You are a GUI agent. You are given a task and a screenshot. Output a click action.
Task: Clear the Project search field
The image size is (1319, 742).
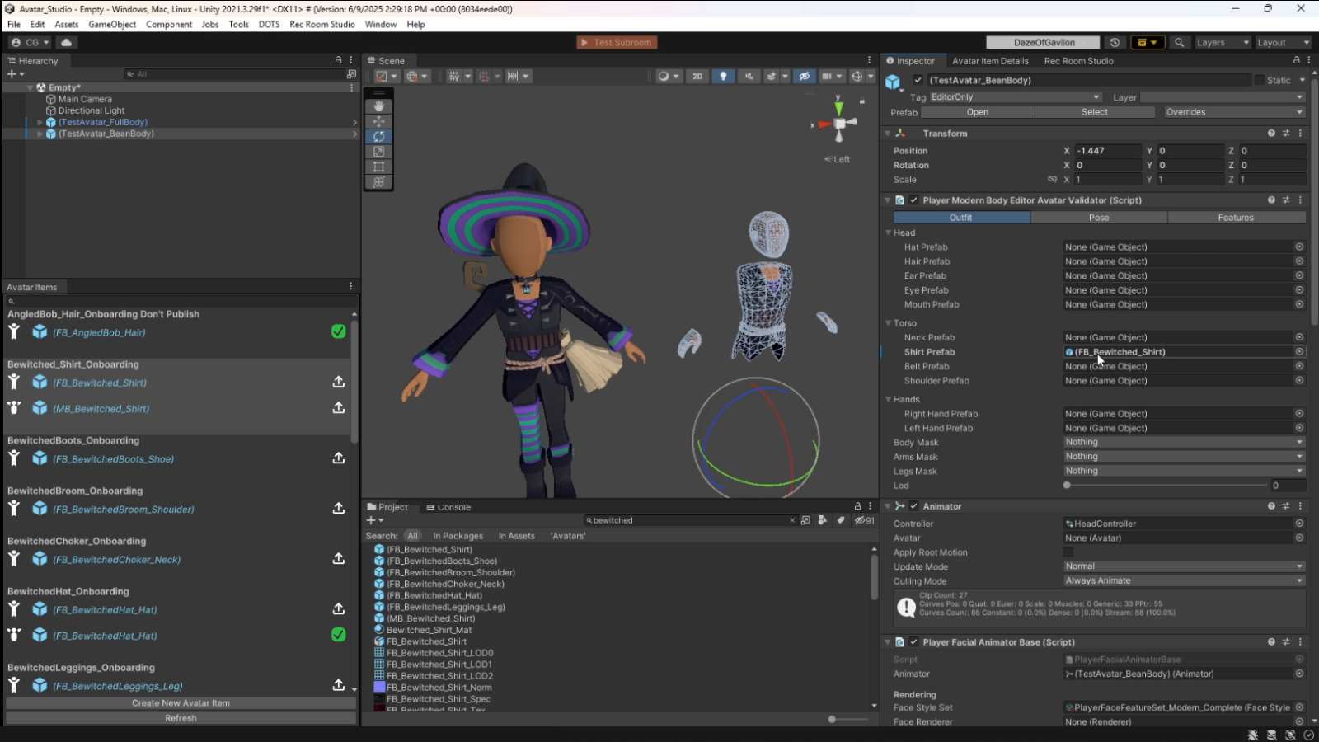[792, 520]
